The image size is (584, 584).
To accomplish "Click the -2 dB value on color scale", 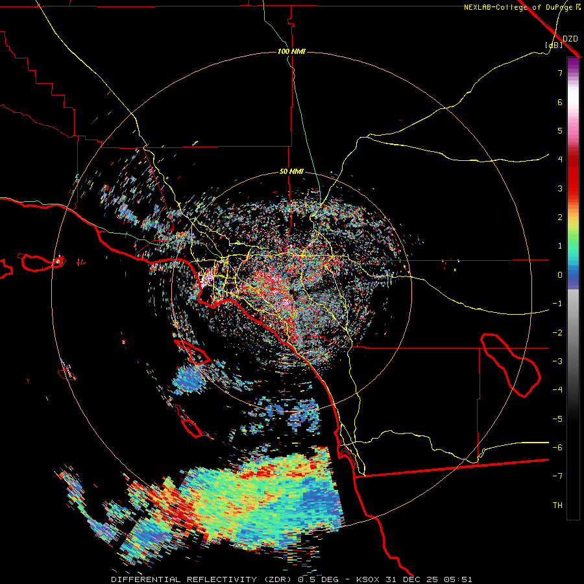I will [x=557, y=333].
